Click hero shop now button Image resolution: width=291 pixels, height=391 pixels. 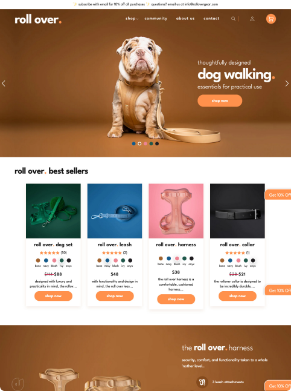pos(220,100)
